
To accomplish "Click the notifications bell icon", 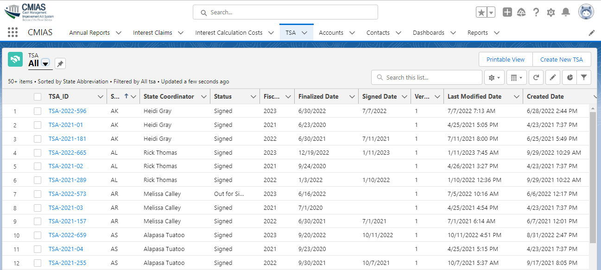I will click(x=565, y=13).
